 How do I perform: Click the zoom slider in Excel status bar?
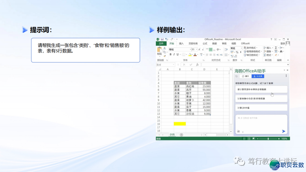(x=268, y=139)
